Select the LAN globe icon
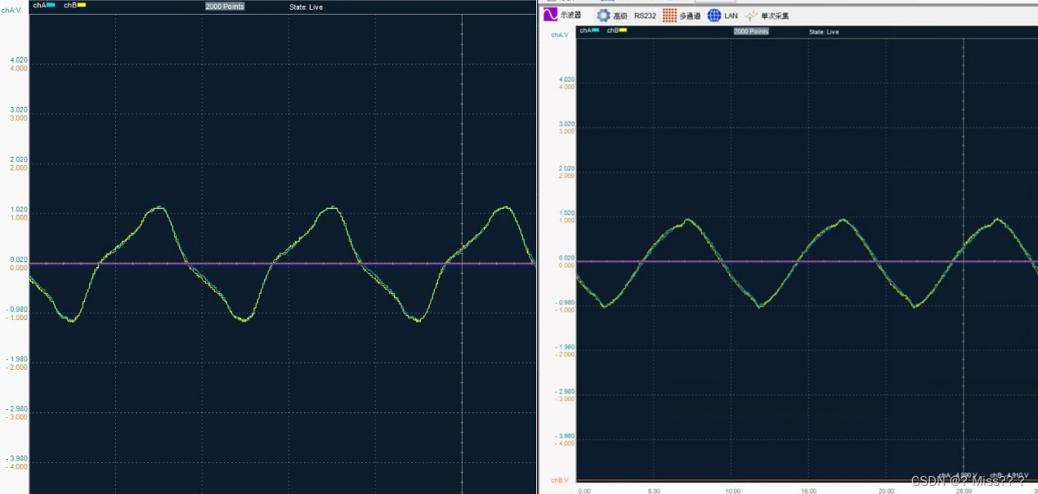 [714, 15]
